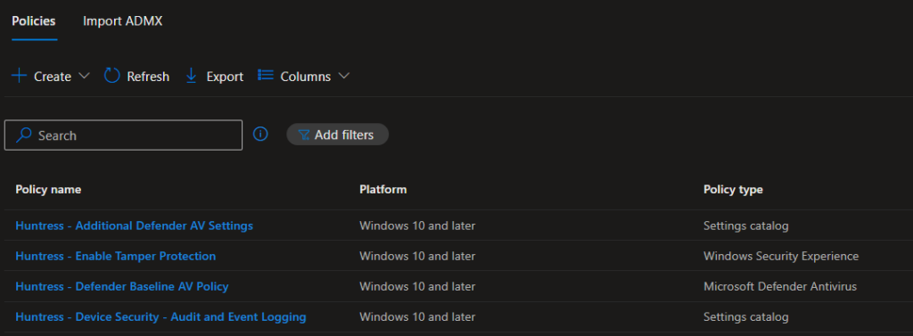The image size is (913, 336).
Task: Click the info icon beside the search box
Action: [x=260, y=135]
